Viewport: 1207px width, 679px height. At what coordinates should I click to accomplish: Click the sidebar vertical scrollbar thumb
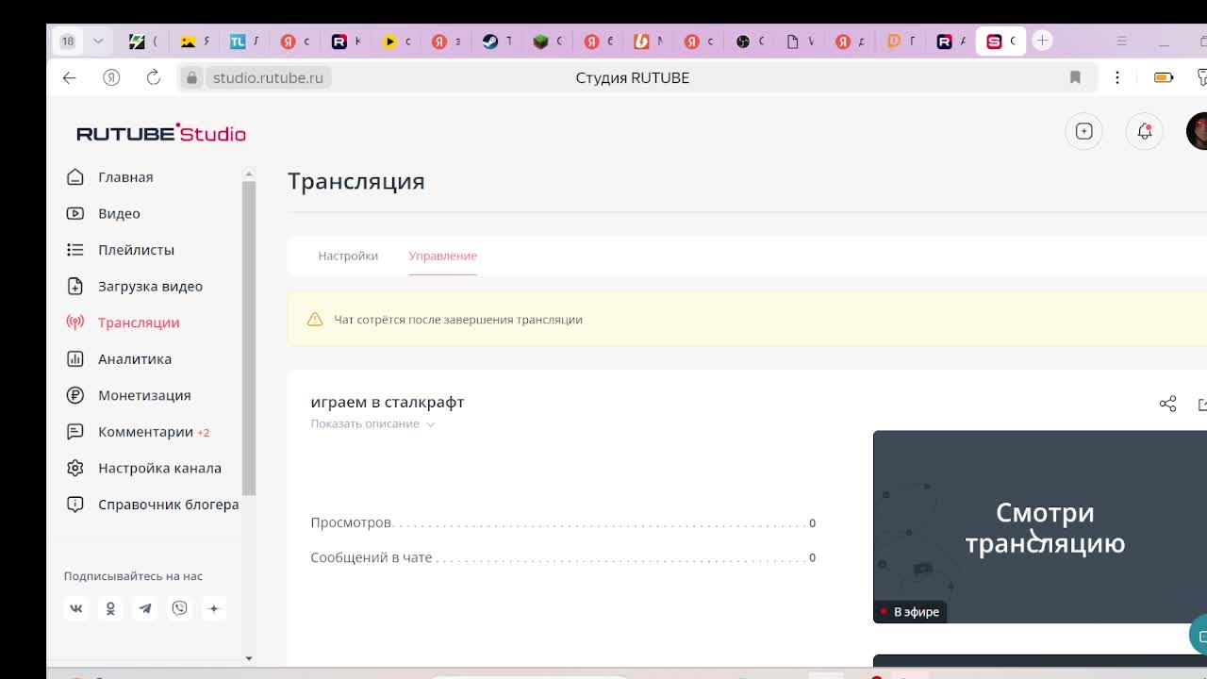click(249, 338)
